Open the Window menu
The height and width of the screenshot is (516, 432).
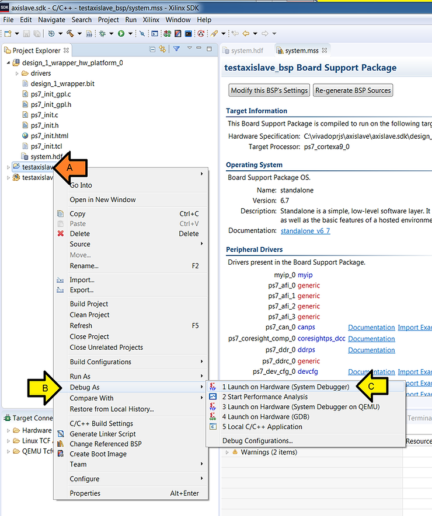(177, 19)
